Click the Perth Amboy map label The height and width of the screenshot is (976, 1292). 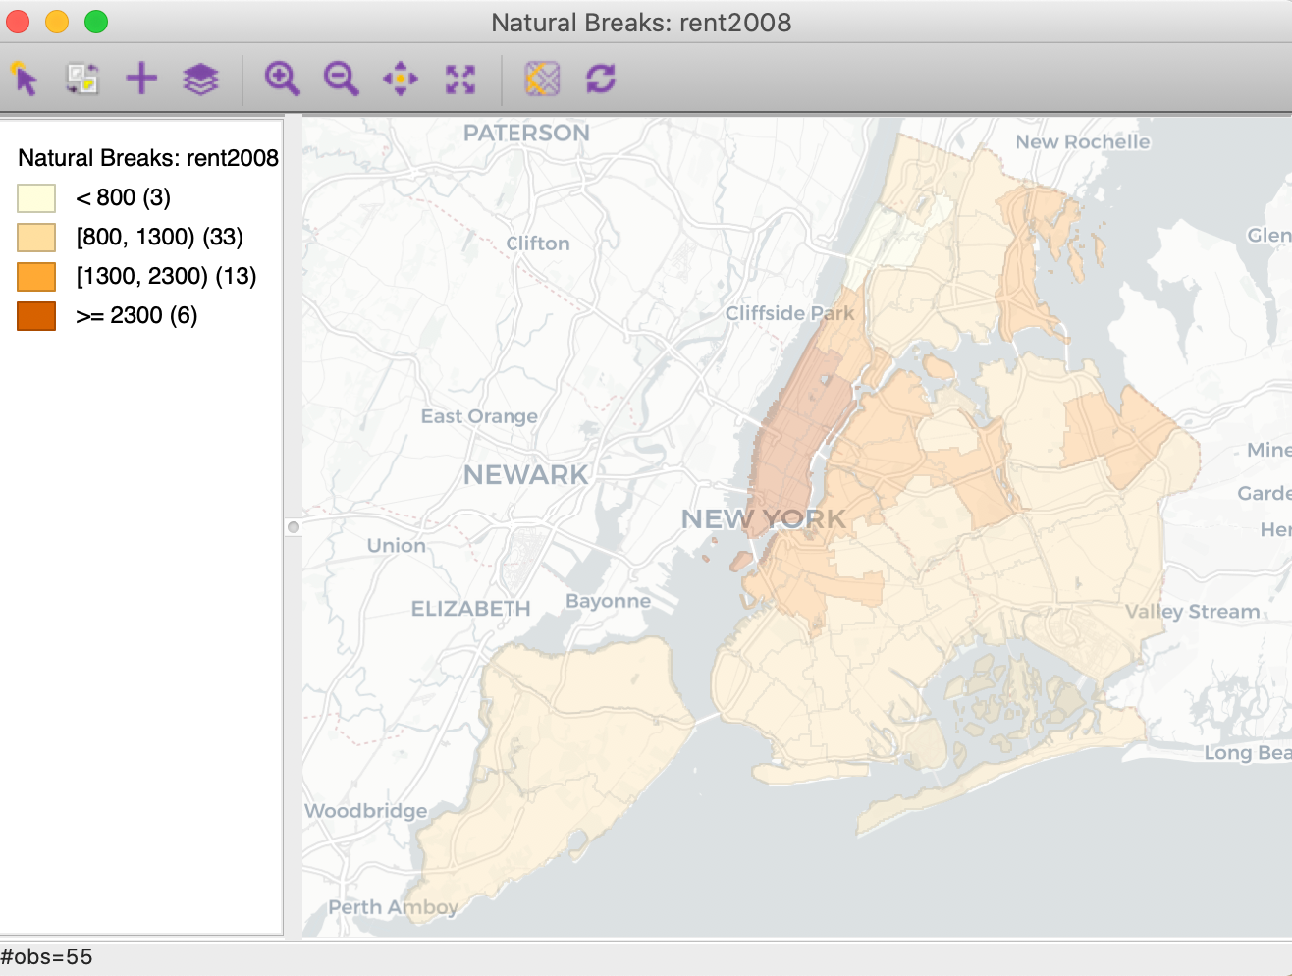click(x=393, y=907)
